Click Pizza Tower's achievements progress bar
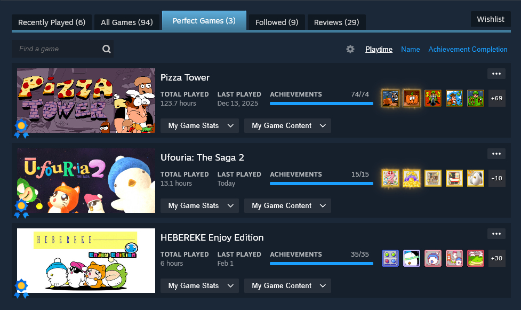521x310 pixels. 322,104
